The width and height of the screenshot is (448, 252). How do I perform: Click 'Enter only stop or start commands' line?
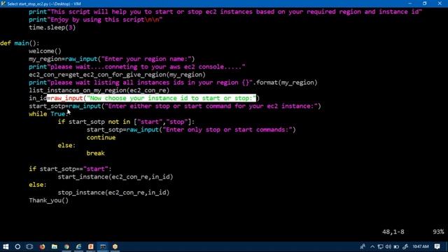(x=191, y=129)
